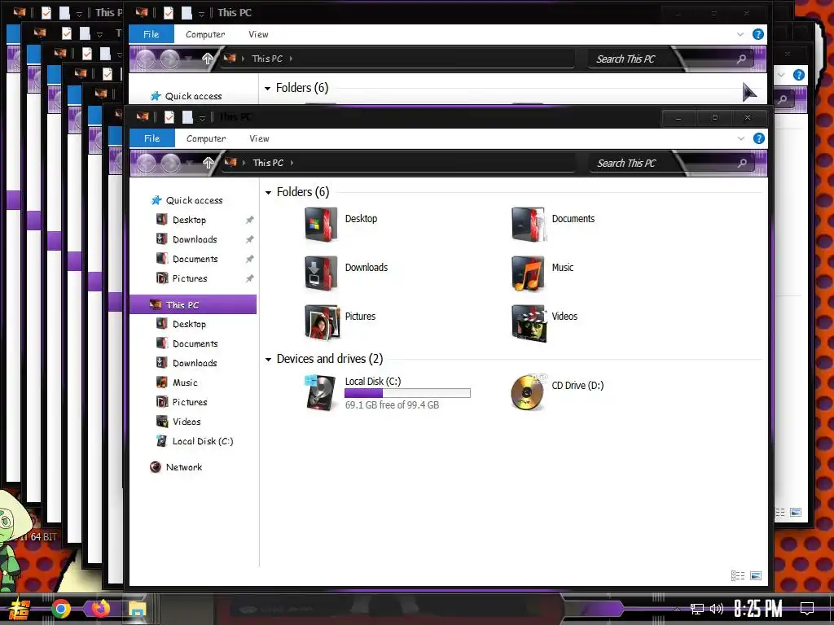Viewport: 834px width, 625px height.
Task: Open the Pictures folder icon in Folders
Action: pyautogui.click(x=321, y=322)
